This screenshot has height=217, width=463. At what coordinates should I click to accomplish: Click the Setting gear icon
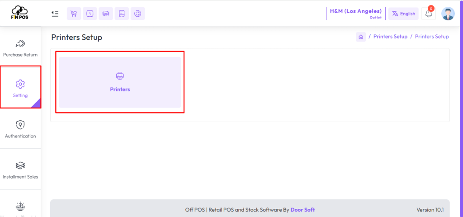pyautogui.click(x=20, y=84)
